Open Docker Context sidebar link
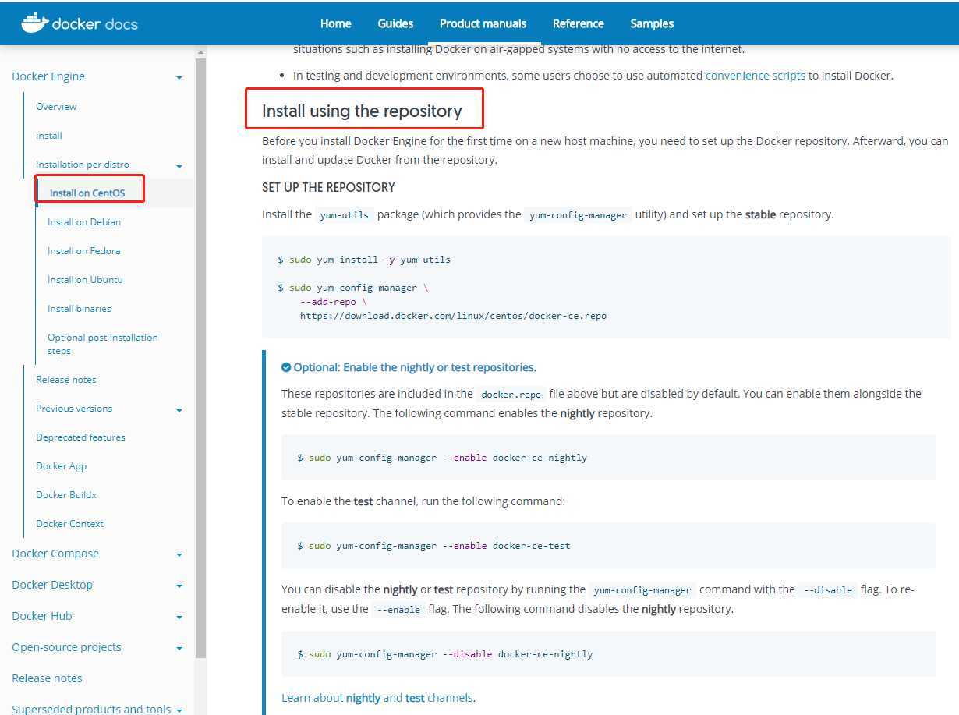959x715 pixels. click(69, 524)
